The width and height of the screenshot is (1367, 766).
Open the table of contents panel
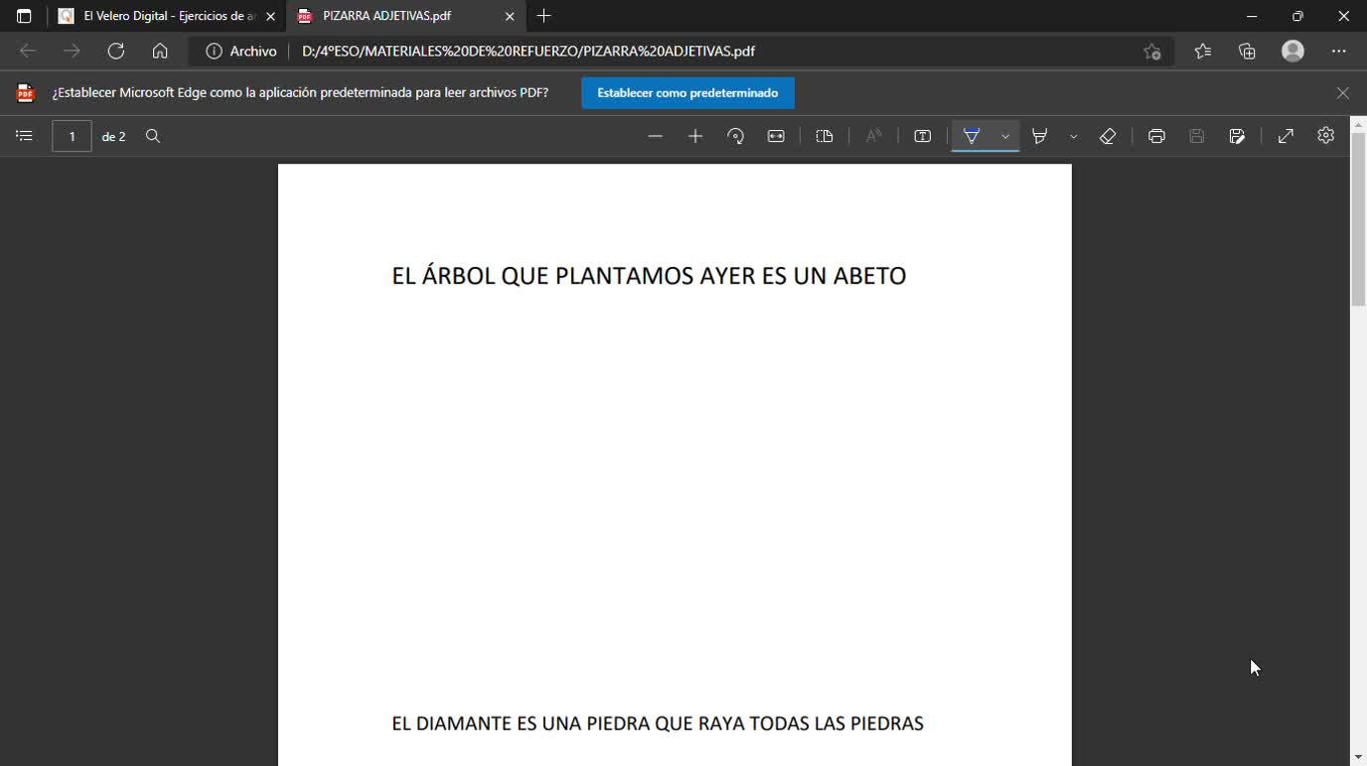pos(25,136)
